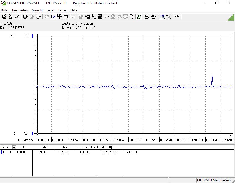Click the blue channel 1 marker at 0 W
Viewport: 235px width, 183px height.
coord(32,133)
